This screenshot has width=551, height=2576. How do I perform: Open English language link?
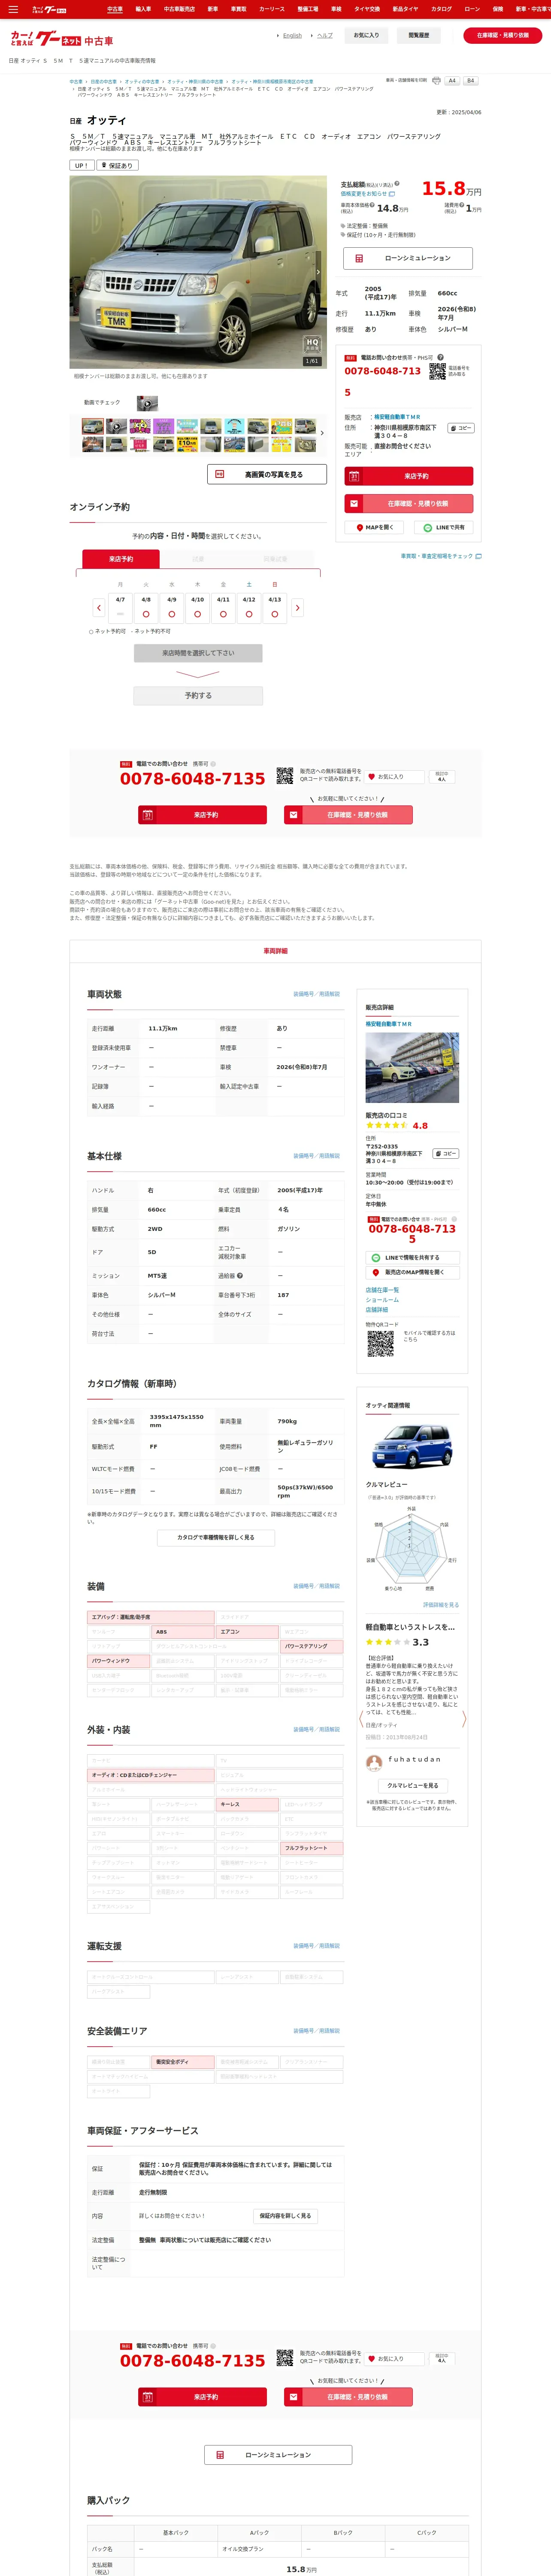(x=292, y=35)
